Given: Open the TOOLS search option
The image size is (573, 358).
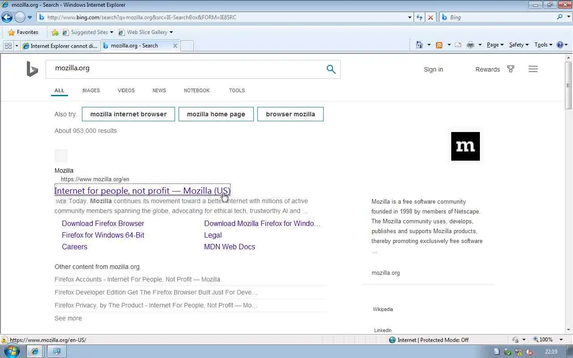Looking at the screenshot, I should (237, 90).
